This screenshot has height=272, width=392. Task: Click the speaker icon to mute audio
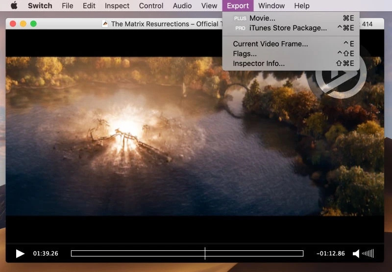coord(356,253)
